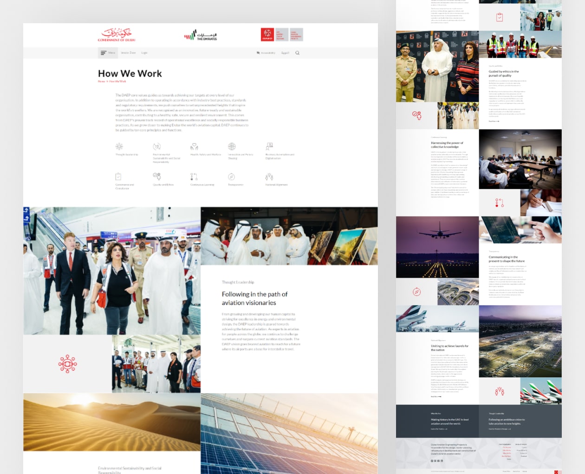Click the National Alignment label

click(276, 185)
